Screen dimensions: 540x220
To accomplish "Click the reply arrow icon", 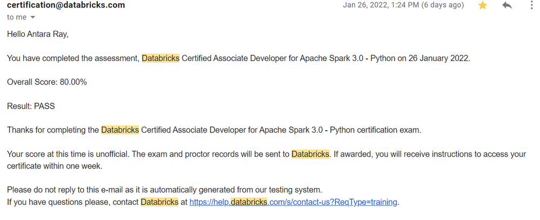I will [x=507, y=5].
